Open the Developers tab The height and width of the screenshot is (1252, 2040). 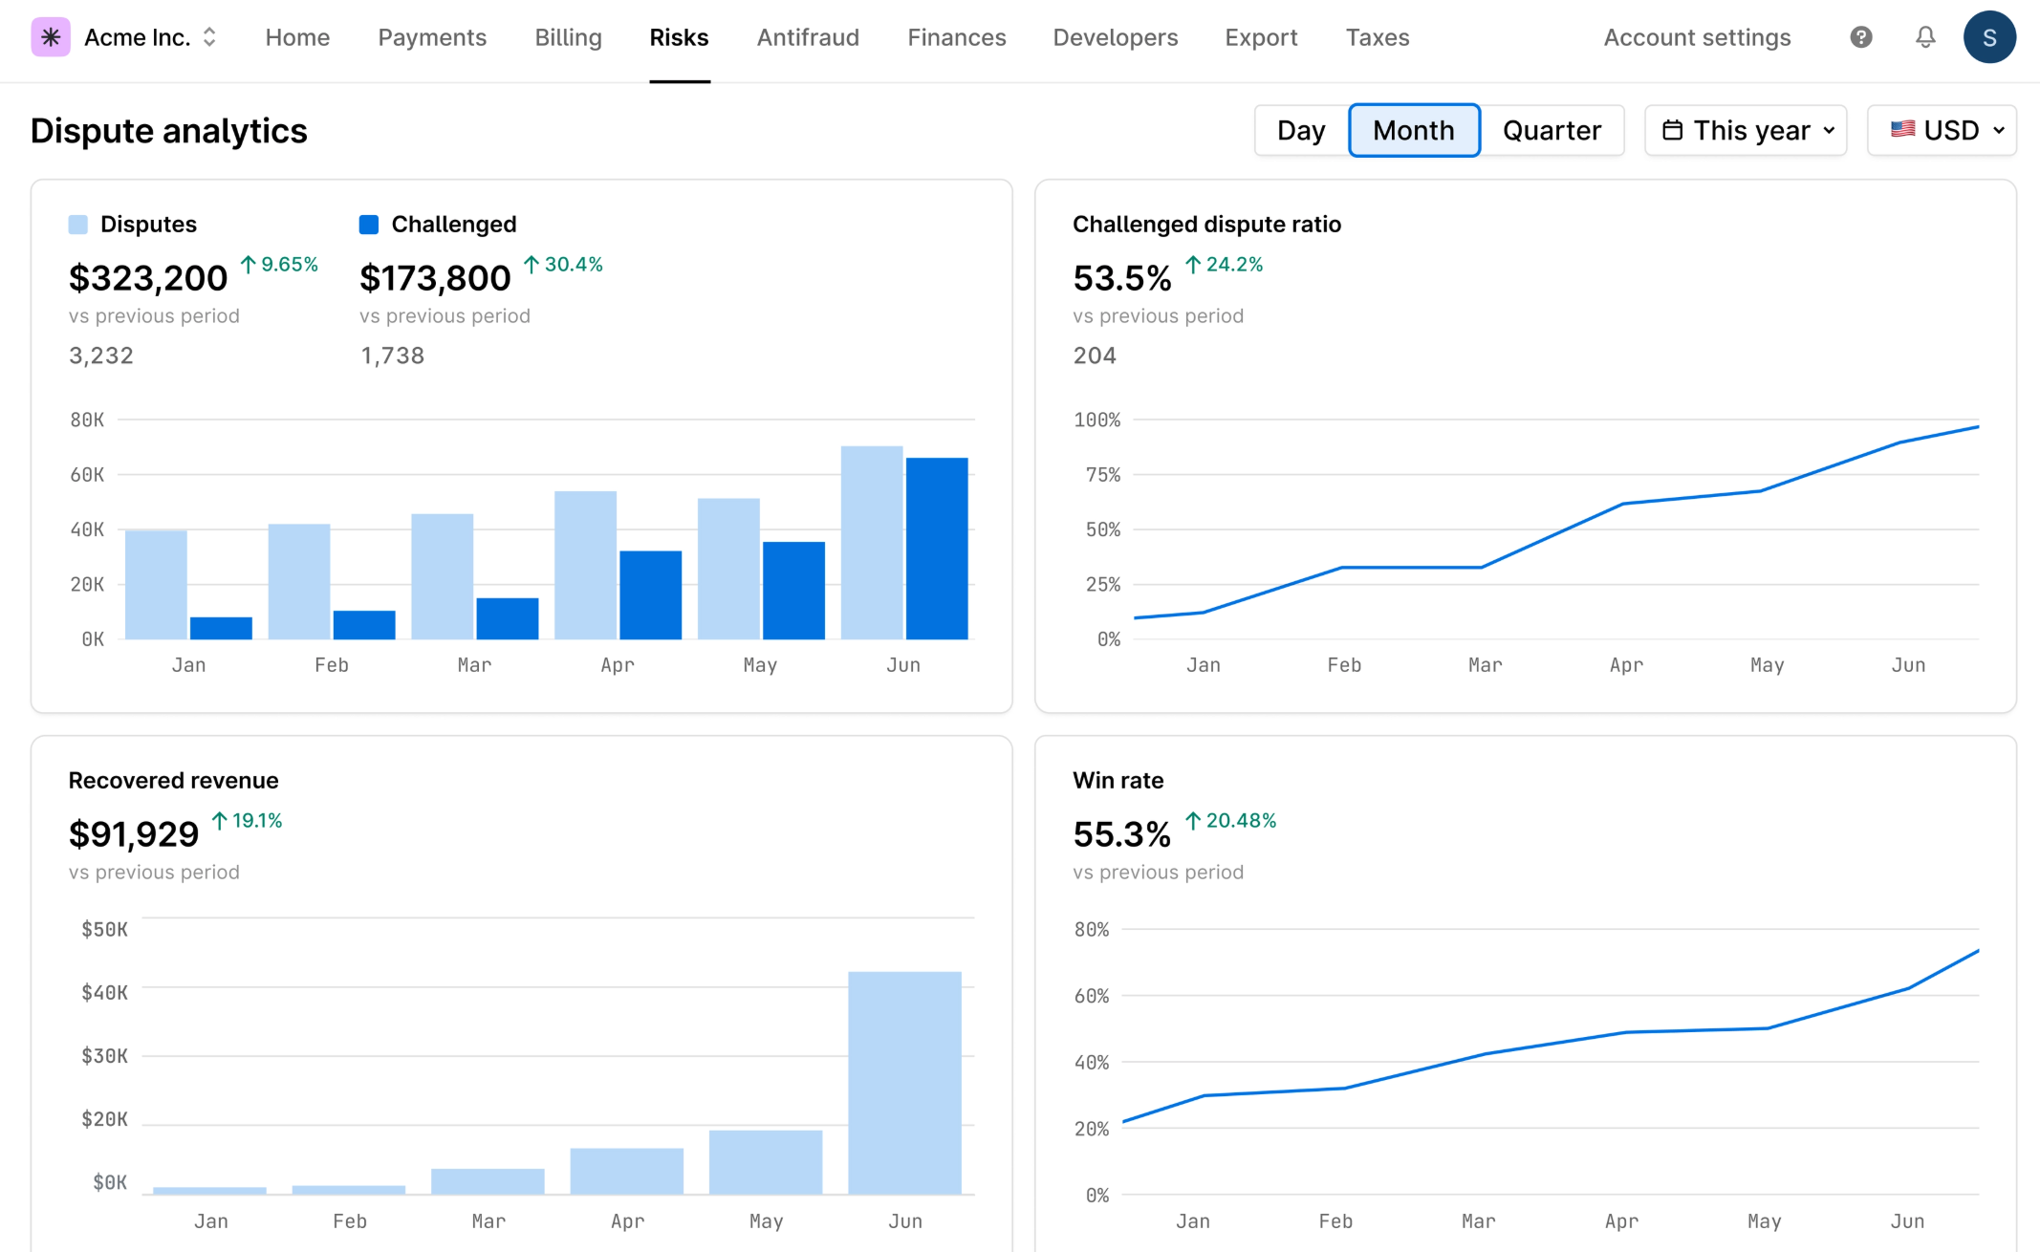point(1116,37)
